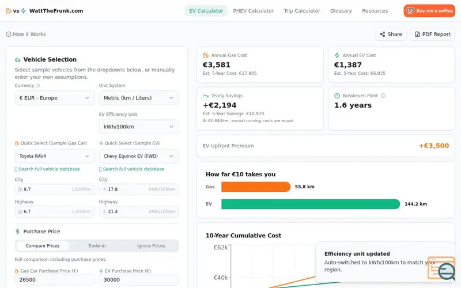
Task: Click the info circle icon beside How it Works
Action: [9, 34]
